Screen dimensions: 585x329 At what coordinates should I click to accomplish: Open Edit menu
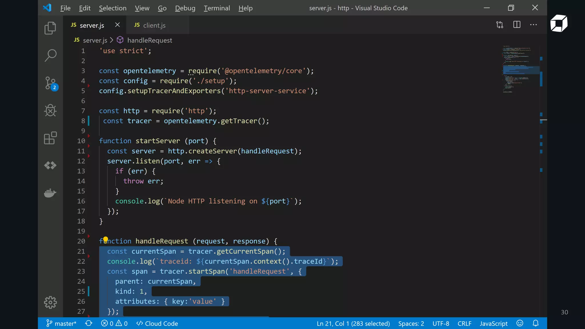click(85, 8)
